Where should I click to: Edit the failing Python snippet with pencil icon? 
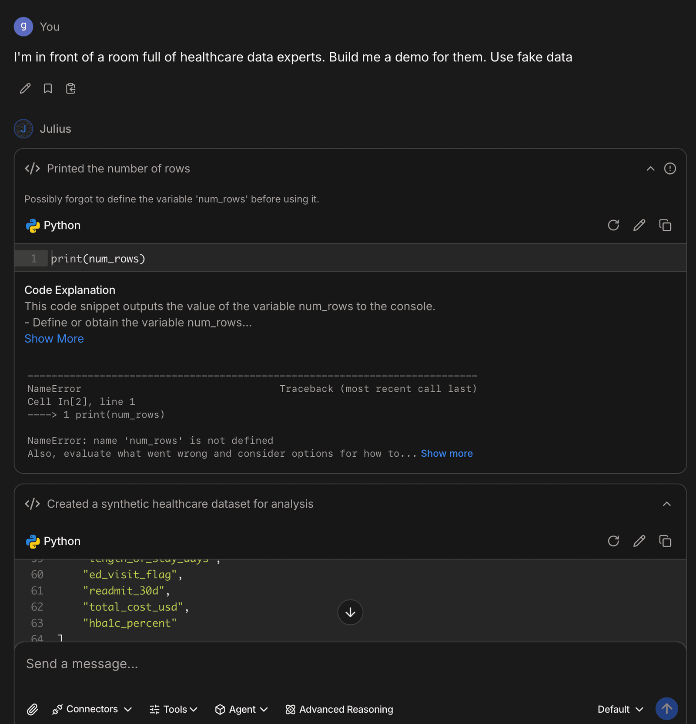639,225
